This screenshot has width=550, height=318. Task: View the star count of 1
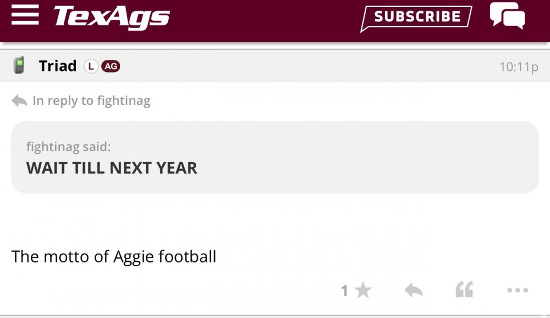coord(345,291)
